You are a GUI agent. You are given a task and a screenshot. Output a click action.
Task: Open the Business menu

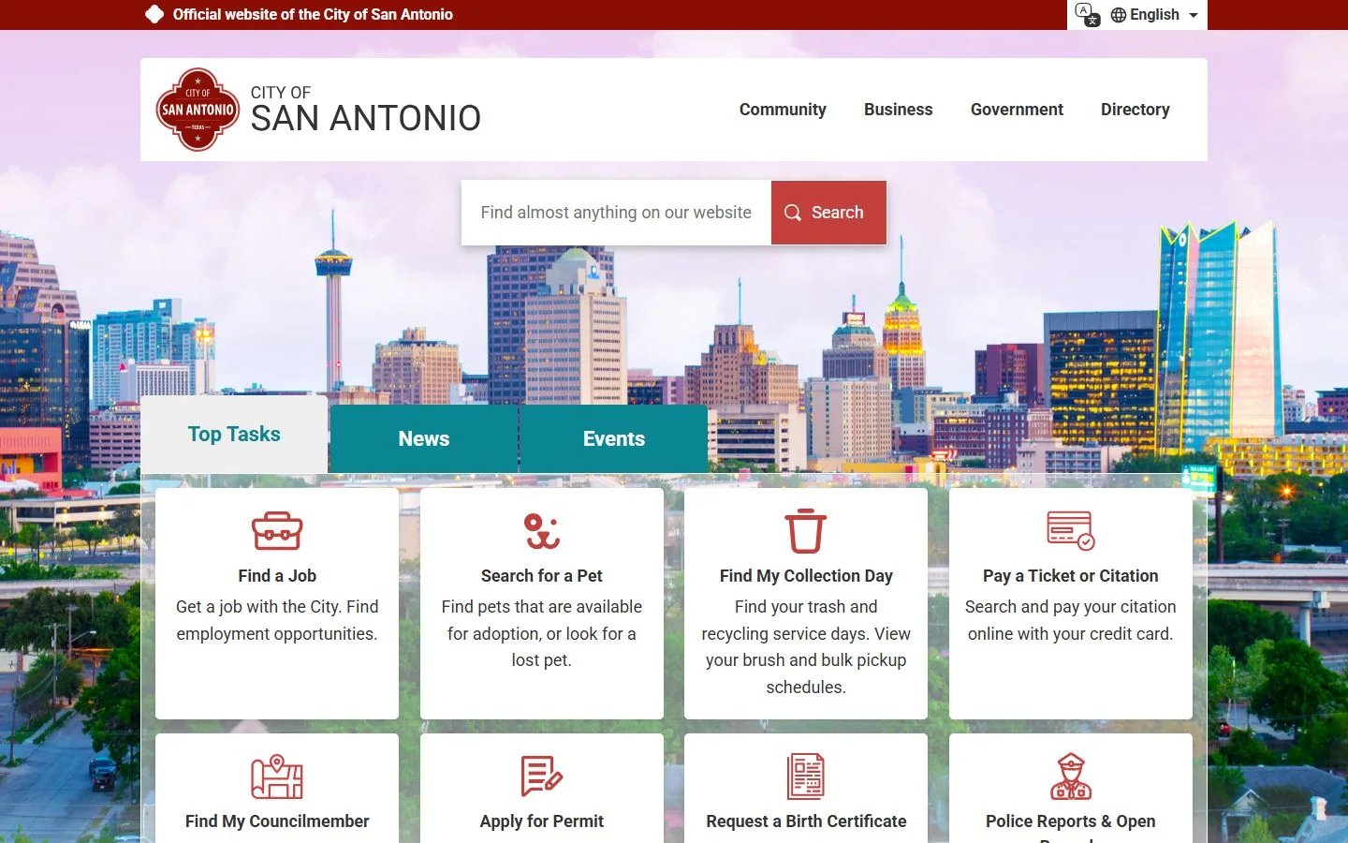click(899, 110)
